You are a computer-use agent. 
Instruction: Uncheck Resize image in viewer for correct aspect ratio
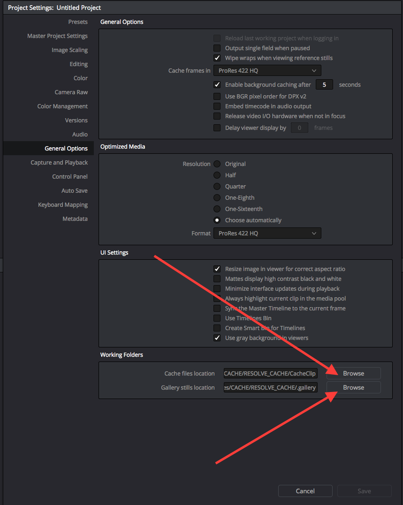pos(217,269)
